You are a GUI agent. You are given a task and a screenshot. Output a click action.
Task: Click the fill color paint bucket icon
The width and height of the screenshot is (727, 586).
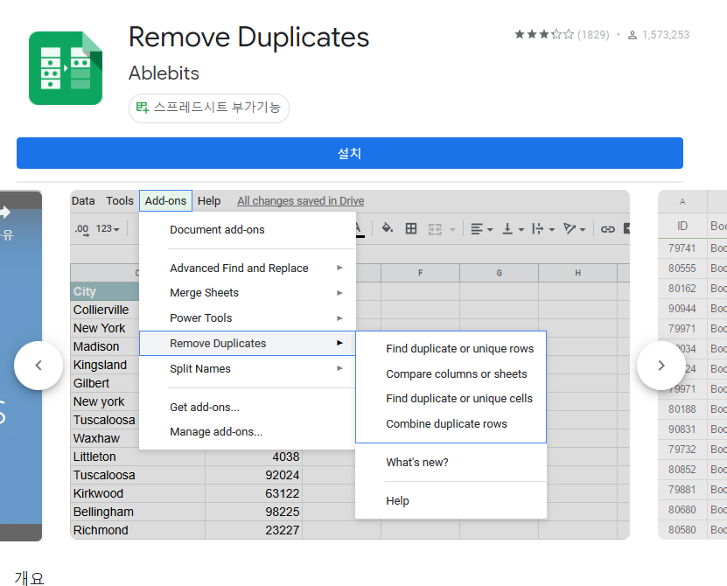(388, 228)
